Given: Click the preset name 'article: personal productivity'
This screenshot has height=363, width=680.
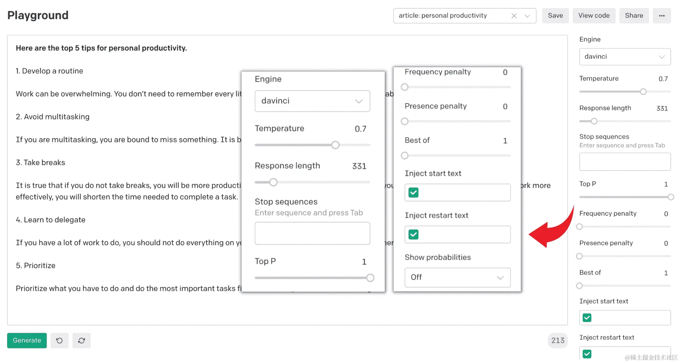Looking at the screenshot, I should pos(443,16).
